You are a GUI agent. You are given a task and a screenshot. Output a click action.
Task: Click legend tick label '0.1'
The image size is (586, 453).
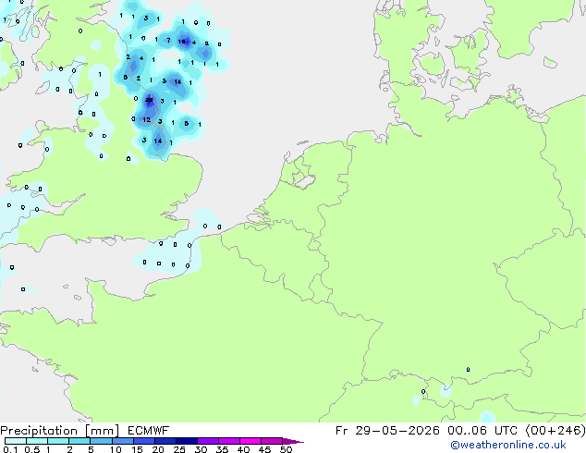[10, 449]
